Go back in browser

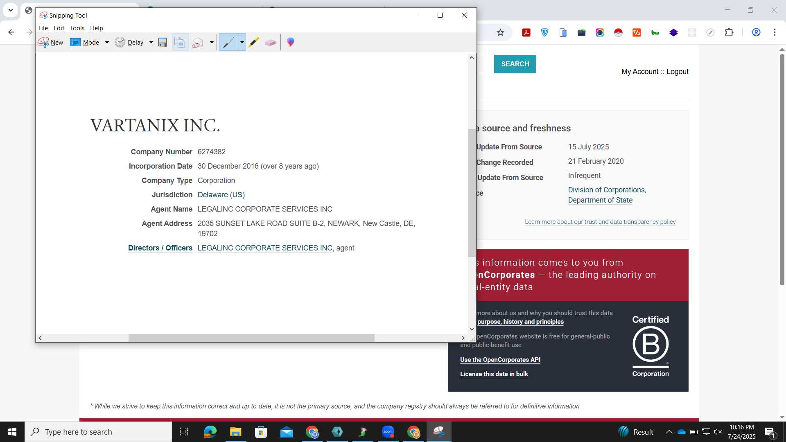coord(11,32)
